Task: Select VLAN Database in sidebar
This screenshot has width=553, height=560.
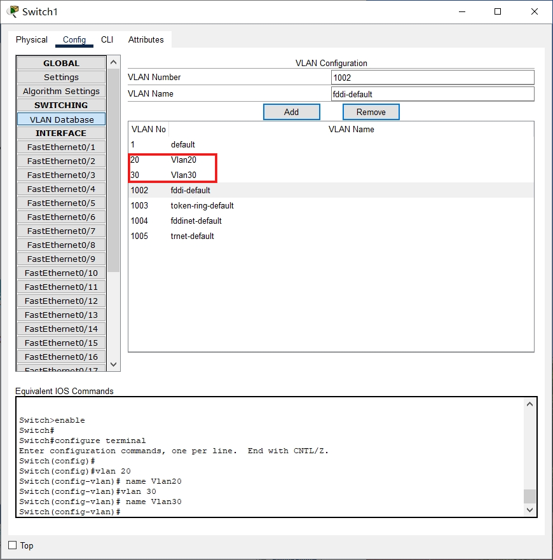Action: pos(61,120)
